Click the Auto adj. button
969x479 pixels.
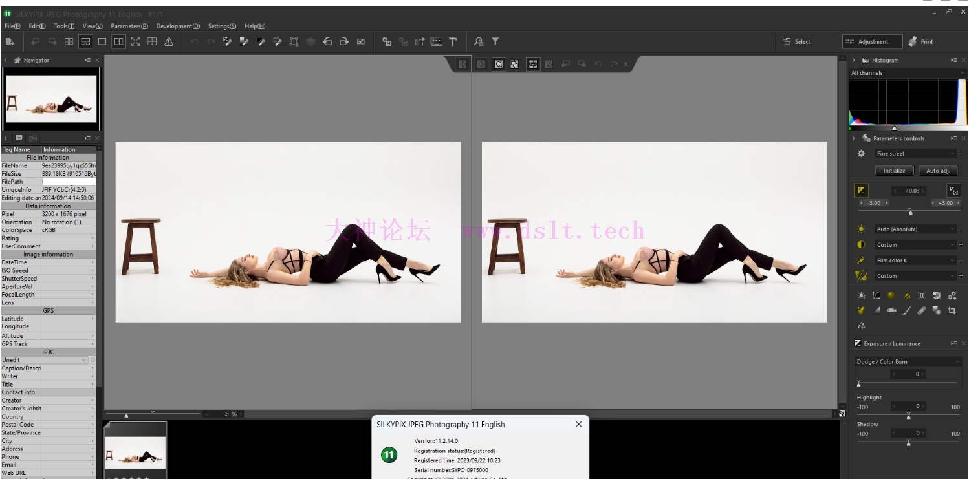tap(937, 171)
